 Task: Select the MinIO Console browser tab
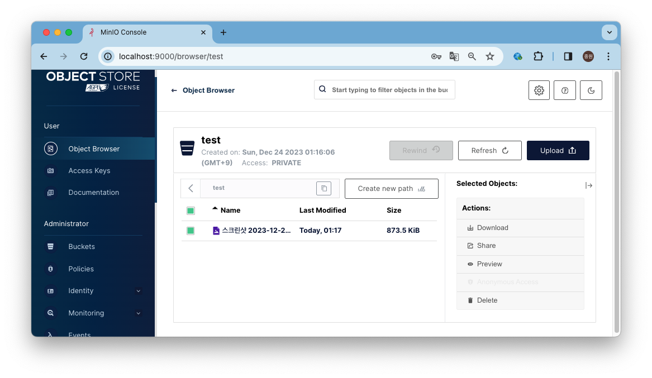coord(147,32)
